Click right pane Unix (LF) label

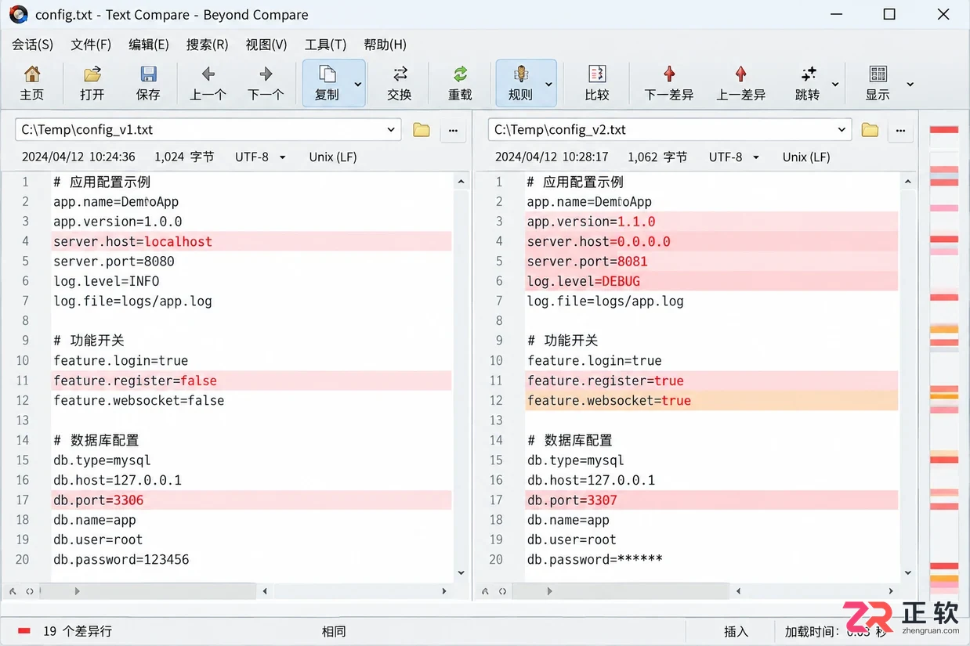[806, 157]
